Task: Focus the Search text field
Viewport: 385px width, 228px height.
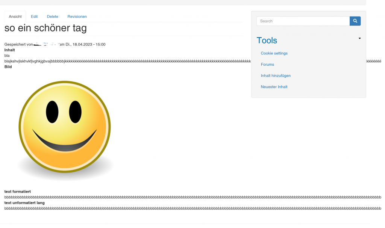Action: [303, 21]
